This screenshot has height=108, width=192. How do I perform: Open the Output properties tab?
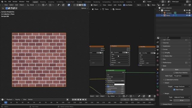tap(157, 50)
